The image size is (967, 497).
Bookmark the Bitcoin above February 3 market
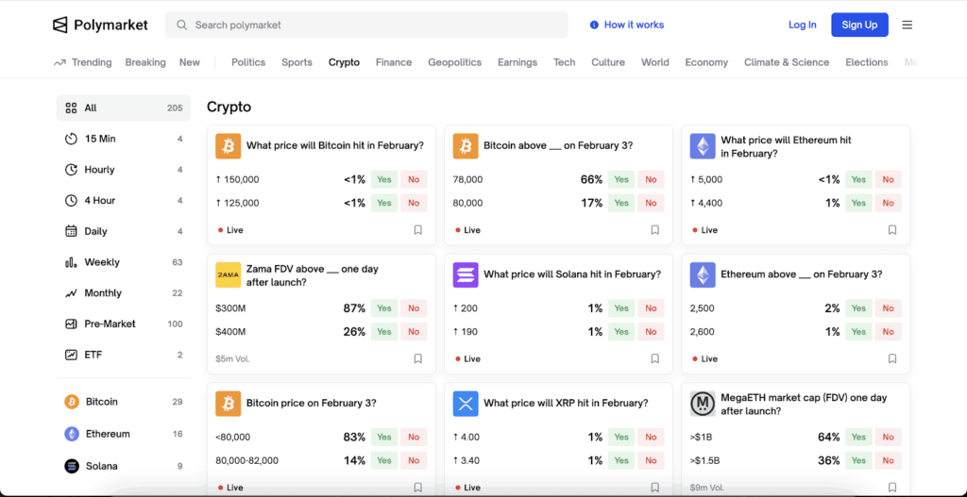pyautogui.click(x=654, y=230)
